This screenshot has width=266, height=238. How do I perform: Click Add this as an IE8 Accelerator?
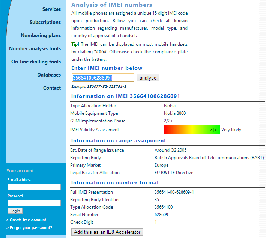click(x=107, y=232)
